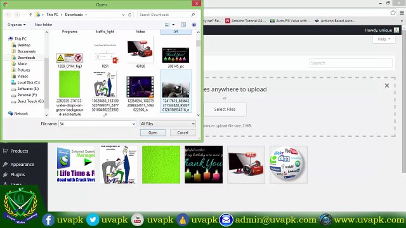Image resolution: width=406 pixels, height=228 pixels.
Task: Open Videos folder in sidebar
Action: [x=20, y=76]
